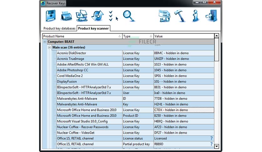Screen dimensions: 262x152
Task: Click the printer icon
Action: [66, 16]
